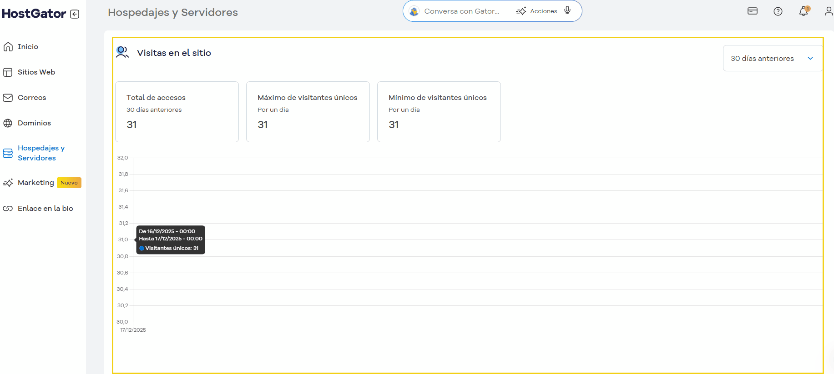Click the Visitantes únicos: 31 tooltip entry
The height and width of the screenshot is (374, 834).
(169, 248)
